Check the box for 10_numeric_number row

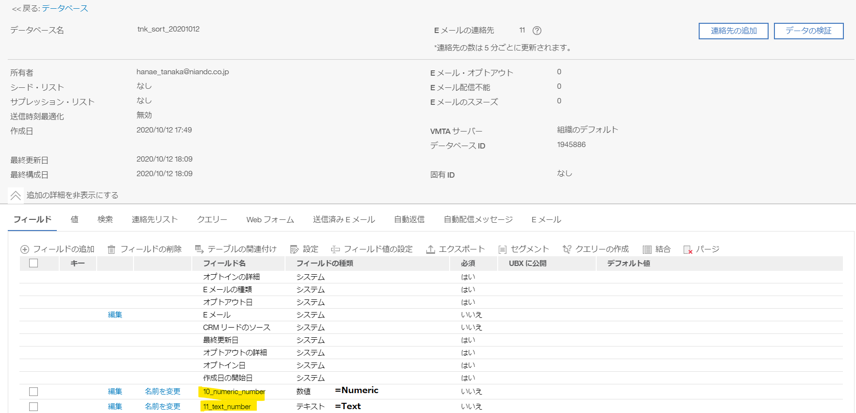click(x=34, y=392)
